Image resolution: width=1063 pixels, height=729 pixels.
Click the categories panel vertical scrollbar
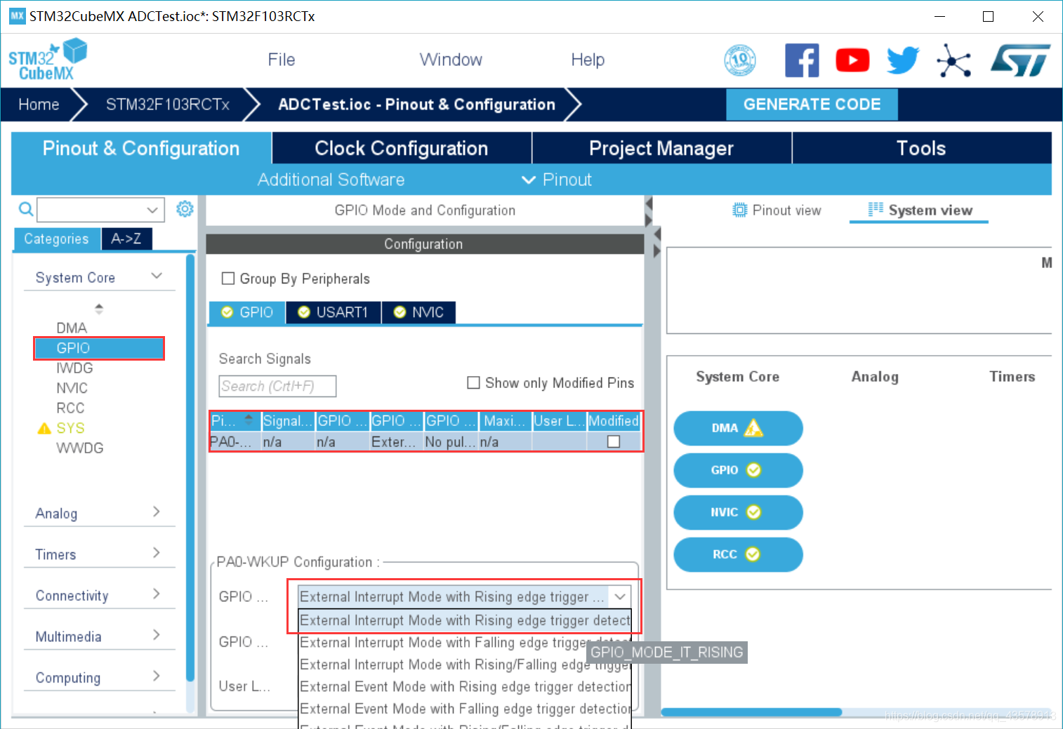[190, 468]
